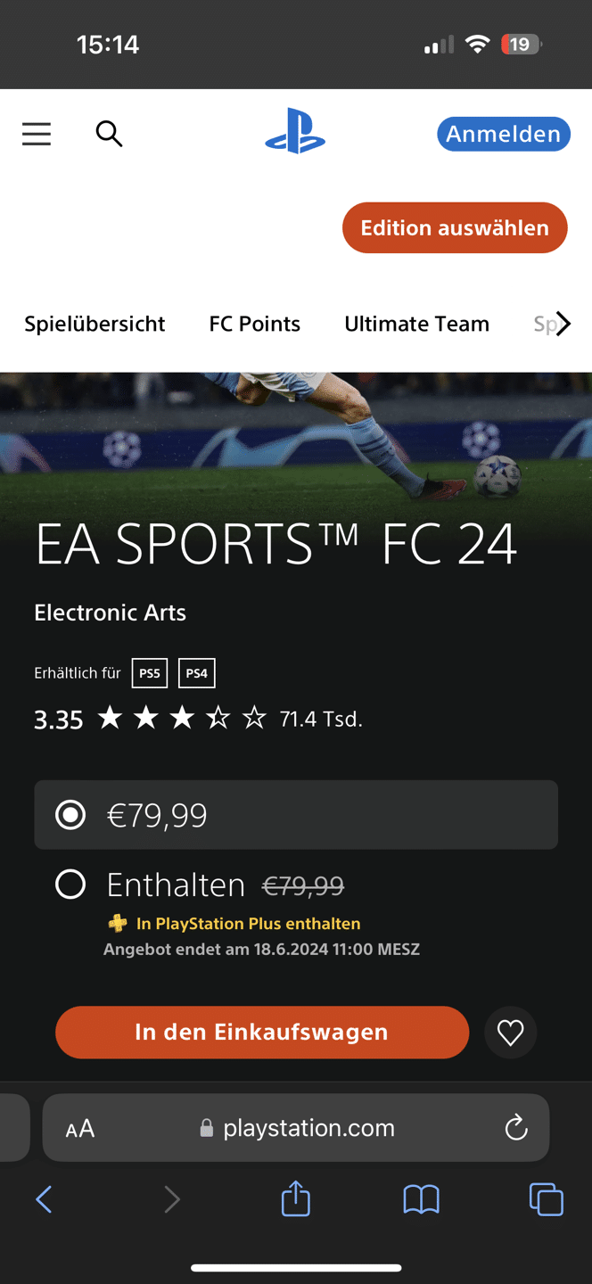Open the Spielübersicht tab

(x=95, y=325)
